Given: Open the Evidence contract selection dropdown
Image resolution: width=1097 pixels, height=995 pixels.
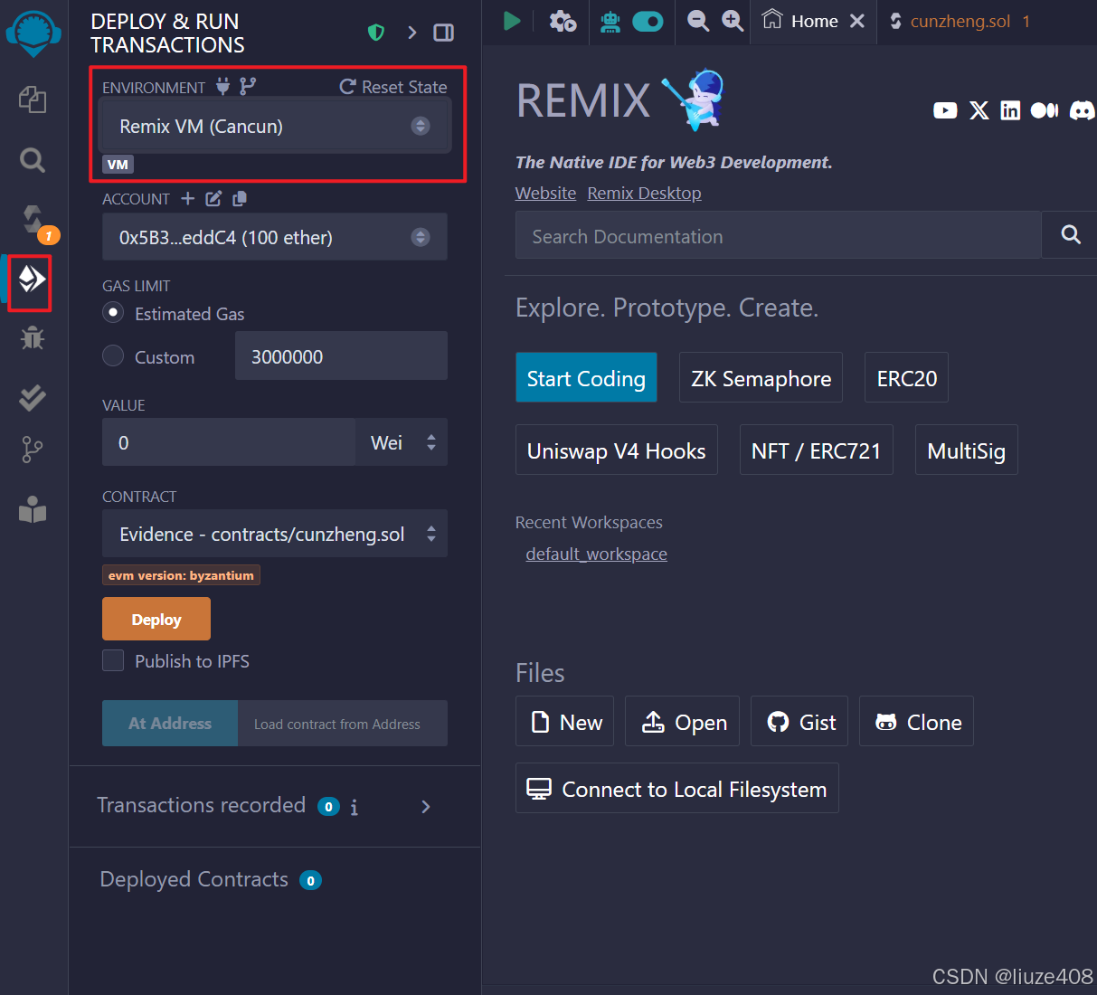Looking at the screenshot, I should point(275,534).
